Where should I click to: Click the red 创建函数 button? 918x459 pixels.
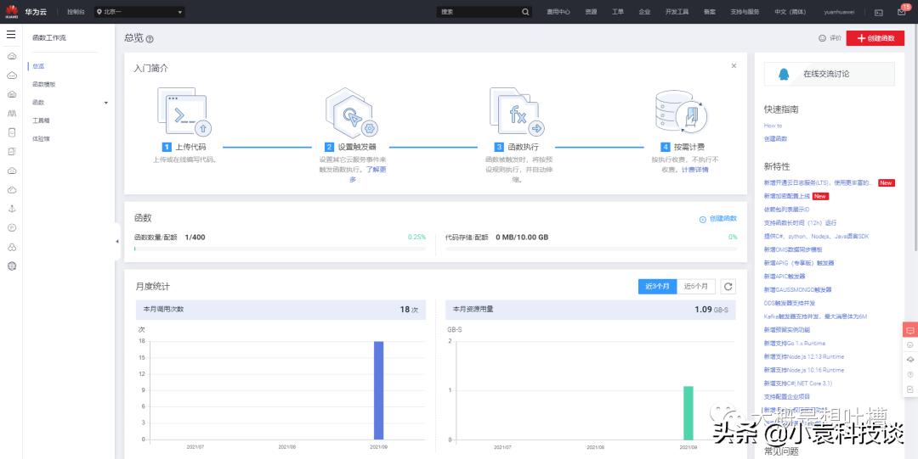pos(875,38)
